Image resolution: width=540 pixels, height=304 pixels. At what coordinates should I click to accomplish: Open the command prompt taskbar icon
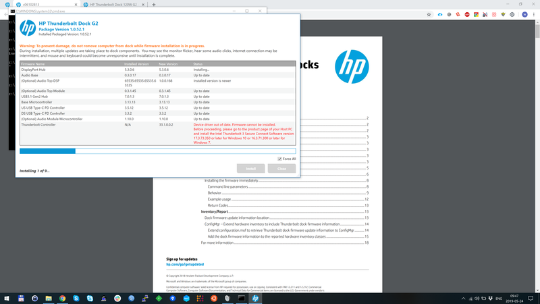coord(242,298)
